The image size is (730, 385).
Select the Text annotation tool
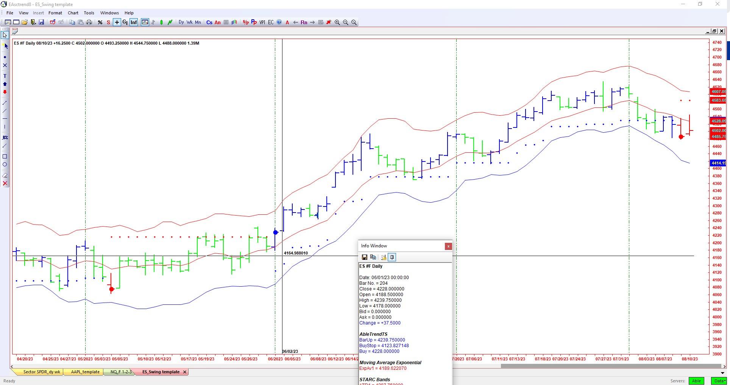click(5, 76)
